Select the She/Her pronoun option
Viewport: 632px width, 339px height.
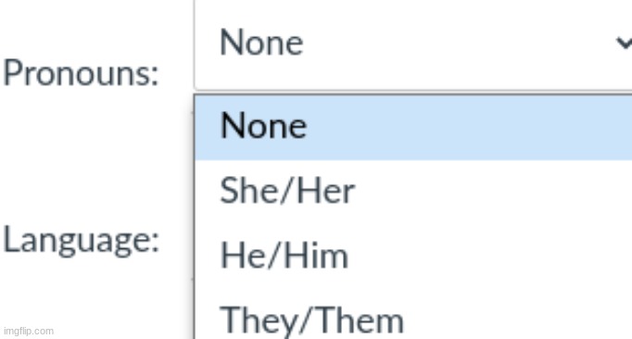(413, 190)
